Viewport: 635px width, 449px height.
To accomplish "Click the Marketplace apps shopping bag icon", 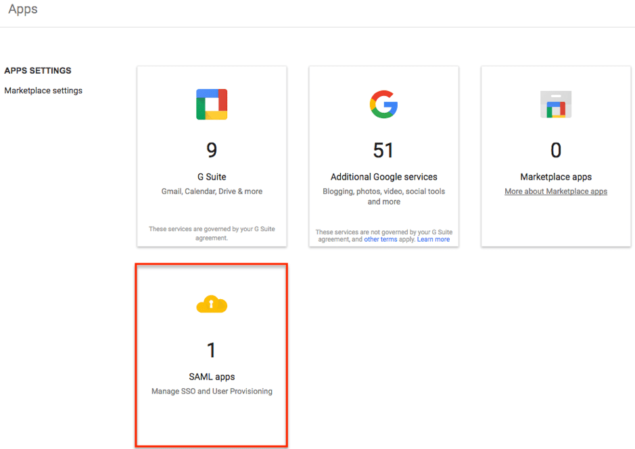I will (556, 105).
